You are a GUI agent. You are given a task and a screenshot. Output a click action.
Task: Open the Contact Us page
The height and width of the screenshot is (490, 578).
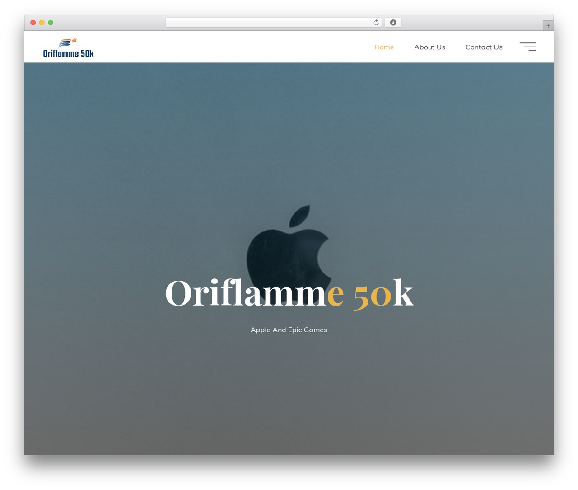(484, 47)
